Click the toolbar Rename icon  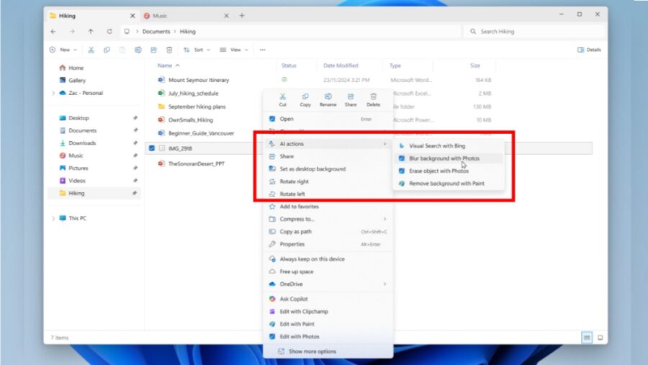(x=138, y=50)
